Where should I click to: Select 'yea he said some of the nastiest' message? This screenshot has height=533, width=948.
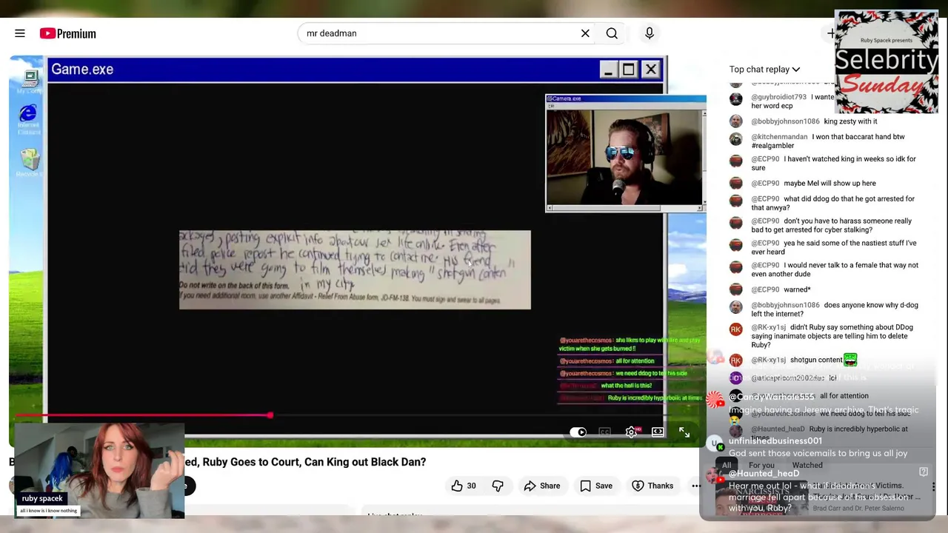tap(833, 248)
